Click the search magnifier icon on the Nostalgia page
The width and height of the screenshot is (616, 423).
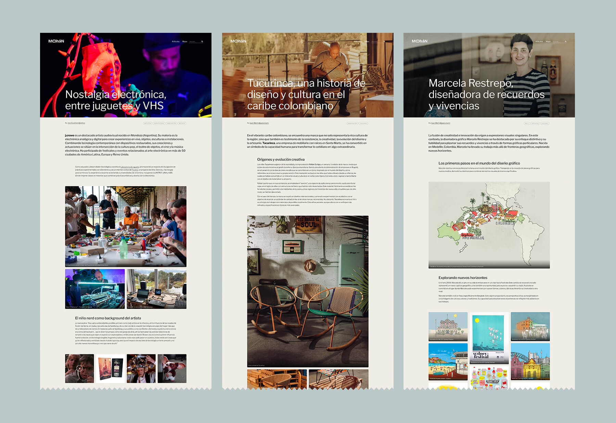202,42
